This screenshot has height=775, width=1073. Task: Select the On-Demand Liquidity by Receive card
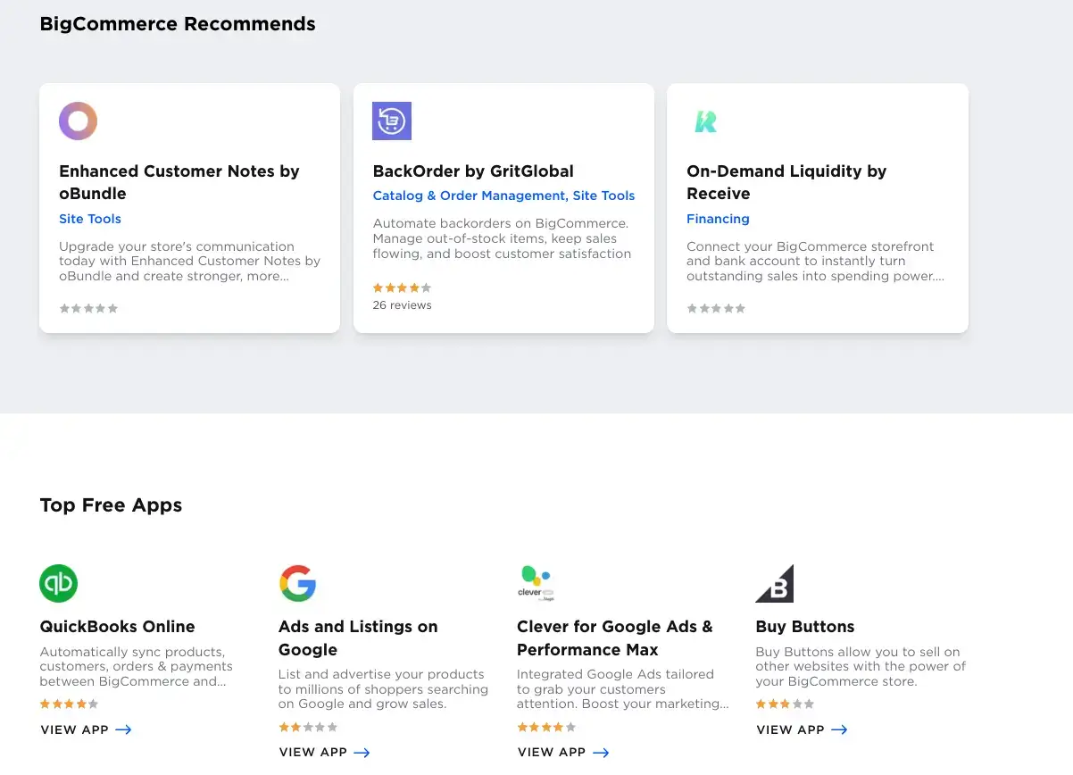817,207
